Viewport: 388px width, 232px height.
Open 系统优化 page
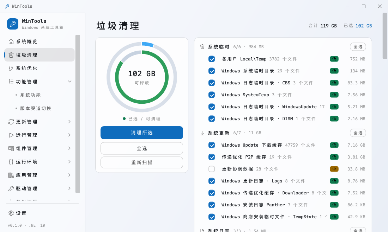[40, 68]
